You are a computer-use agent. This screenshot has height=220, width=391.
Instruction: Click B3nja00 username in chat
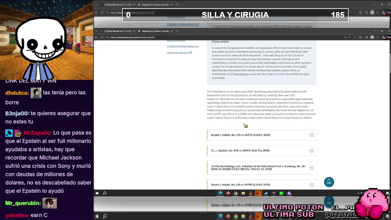[x=17, y=113]
